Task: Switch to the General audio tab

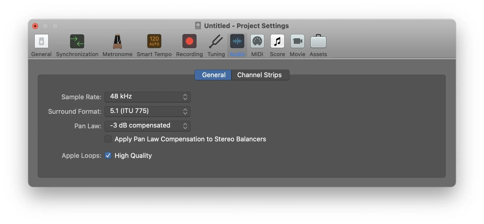Action: click(x=213, y=75)
